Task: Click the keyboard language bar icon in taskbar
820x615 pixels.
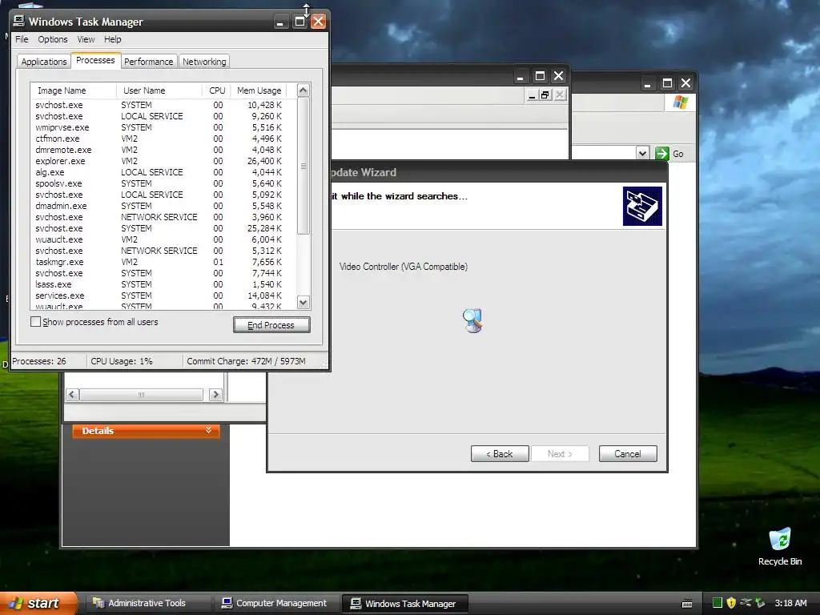Action: [687, 604]
